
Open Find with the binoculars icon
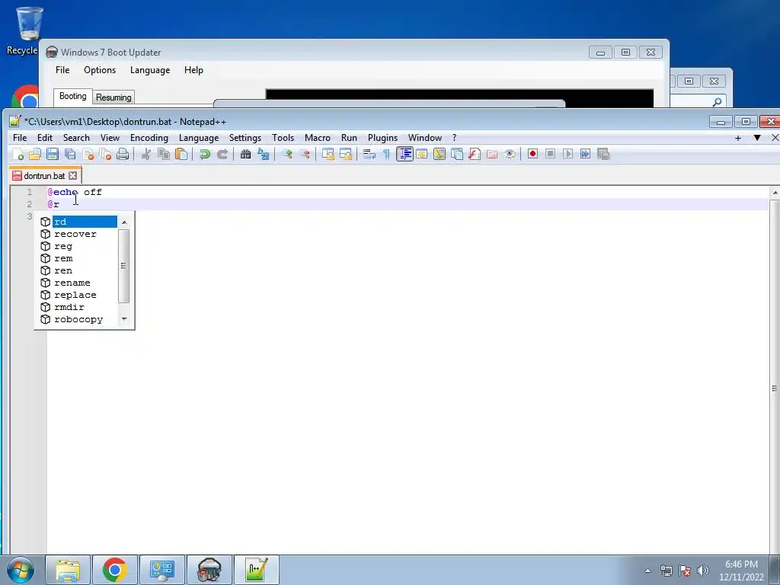(x=245, y=154)
